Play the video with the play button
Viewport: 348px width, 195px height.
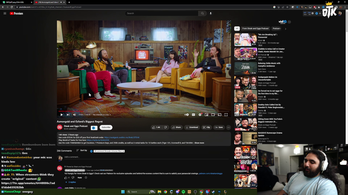coord(61,114)
